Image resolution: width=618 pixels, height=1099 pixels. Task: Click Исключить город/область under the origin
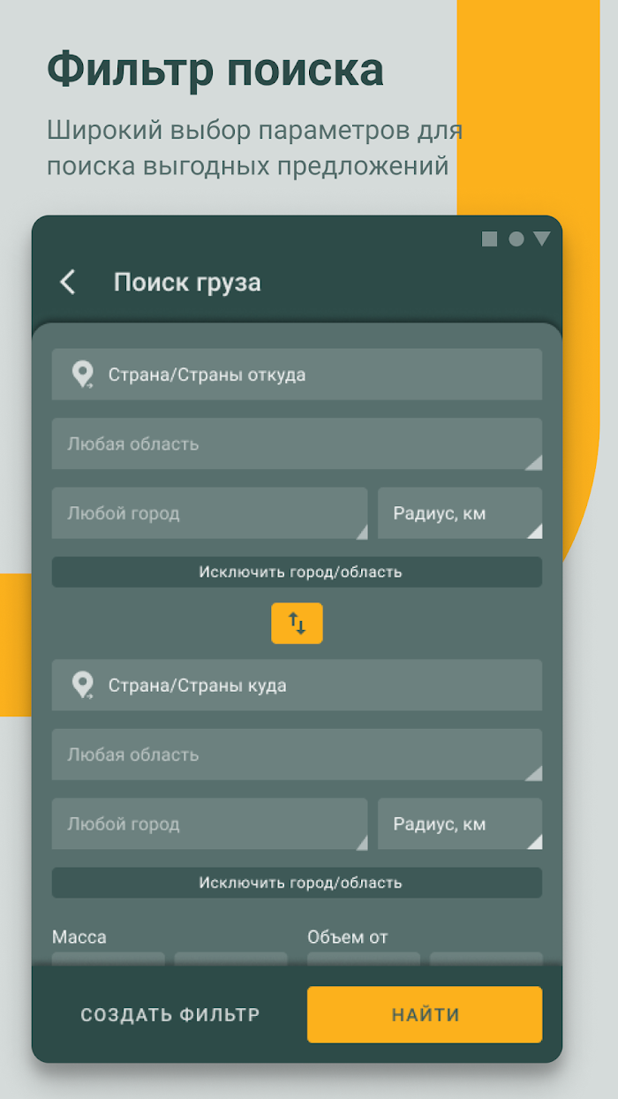(297, 572)
